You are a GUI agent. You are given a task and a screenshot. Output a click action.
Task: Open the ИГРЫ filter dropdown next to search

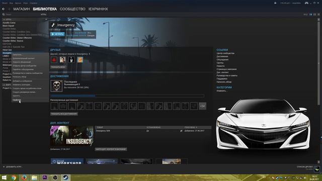43,15
